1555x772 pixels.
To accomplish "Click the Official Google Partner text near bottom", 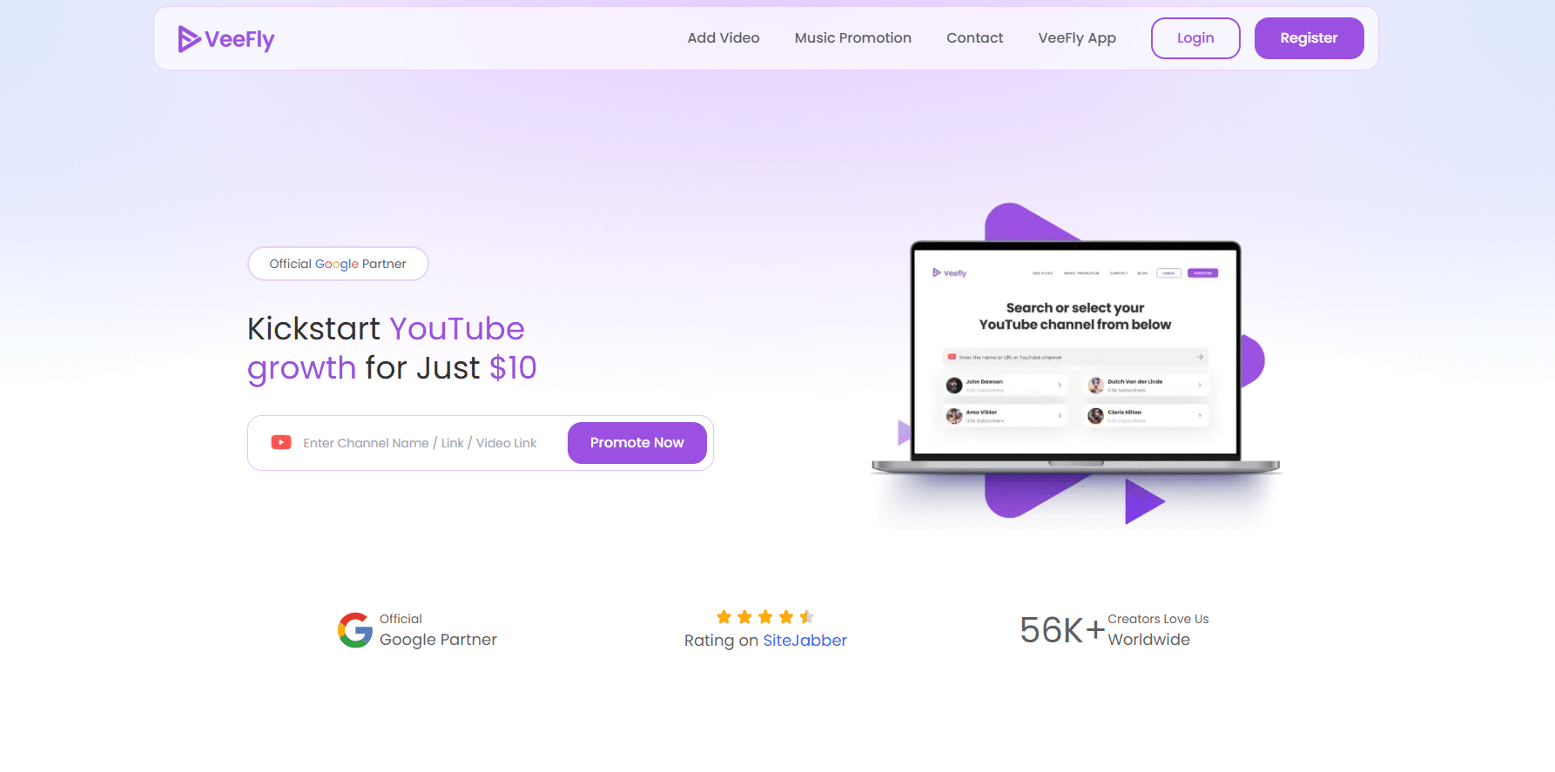I will pos(438,630).
